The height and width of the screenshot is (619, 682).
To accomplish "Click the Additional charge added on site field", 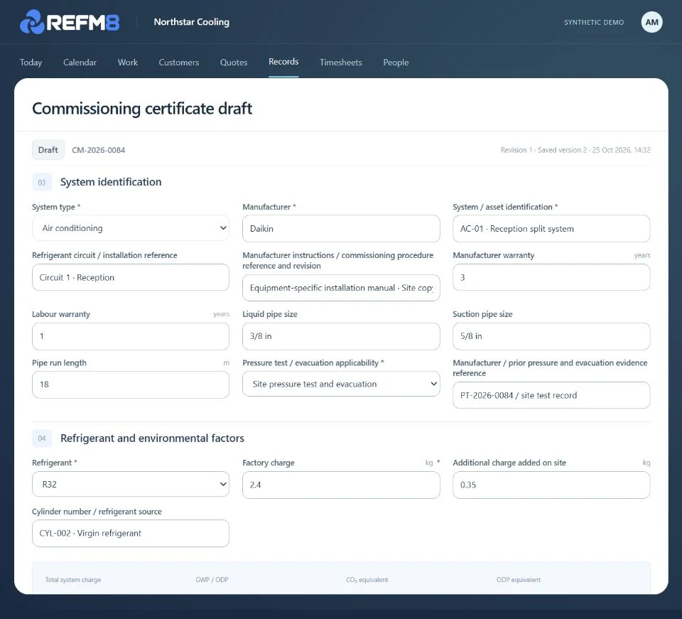I will click(551, 485).
